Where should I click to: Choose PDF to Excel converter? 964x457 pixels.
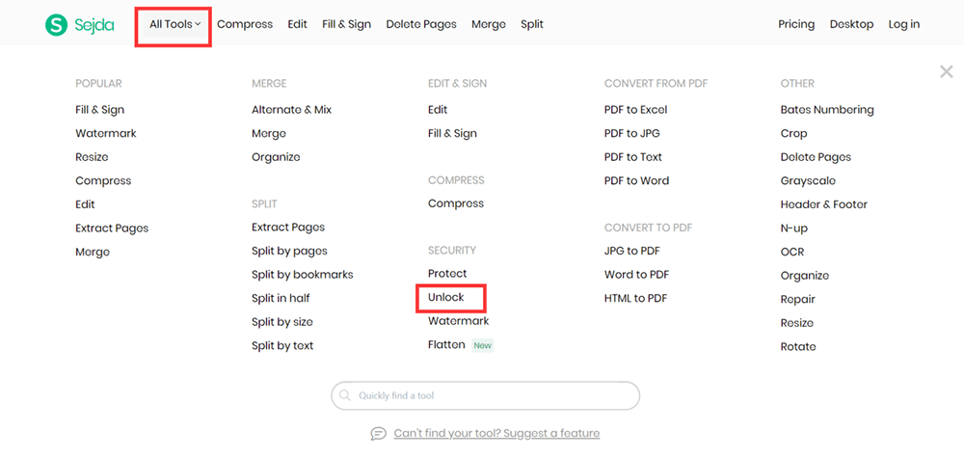635,110
